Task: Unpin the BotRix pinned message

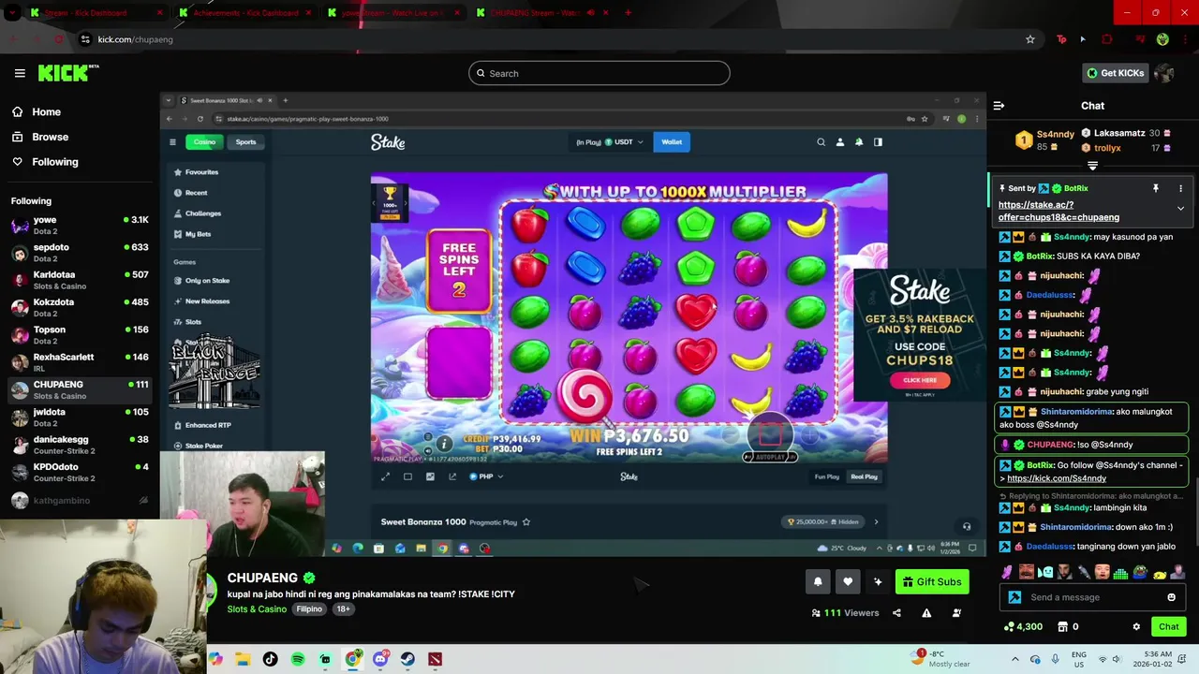Action: [x=1156, y=188]
